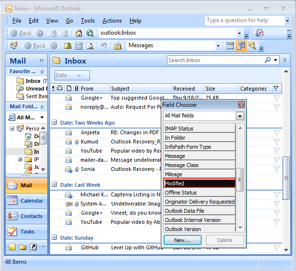
Task: Switch to the Contacts pane
Action: pyautogui.click(x=26, y=216)
